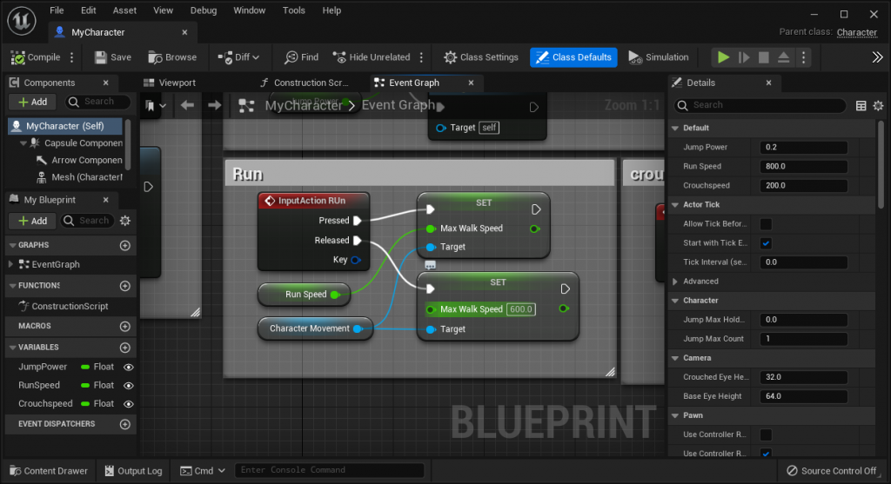Switch to Construction Script tab
The height and width of the screenshot is (484, 891).
click(305, 83)
